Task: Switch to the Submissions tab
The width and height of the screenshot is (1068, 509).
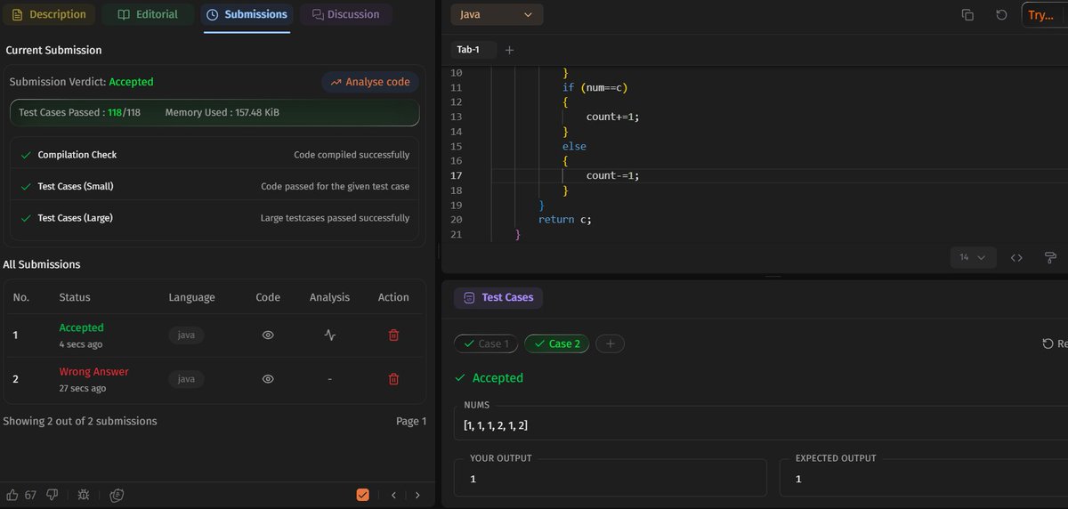Action: [247, 14]
